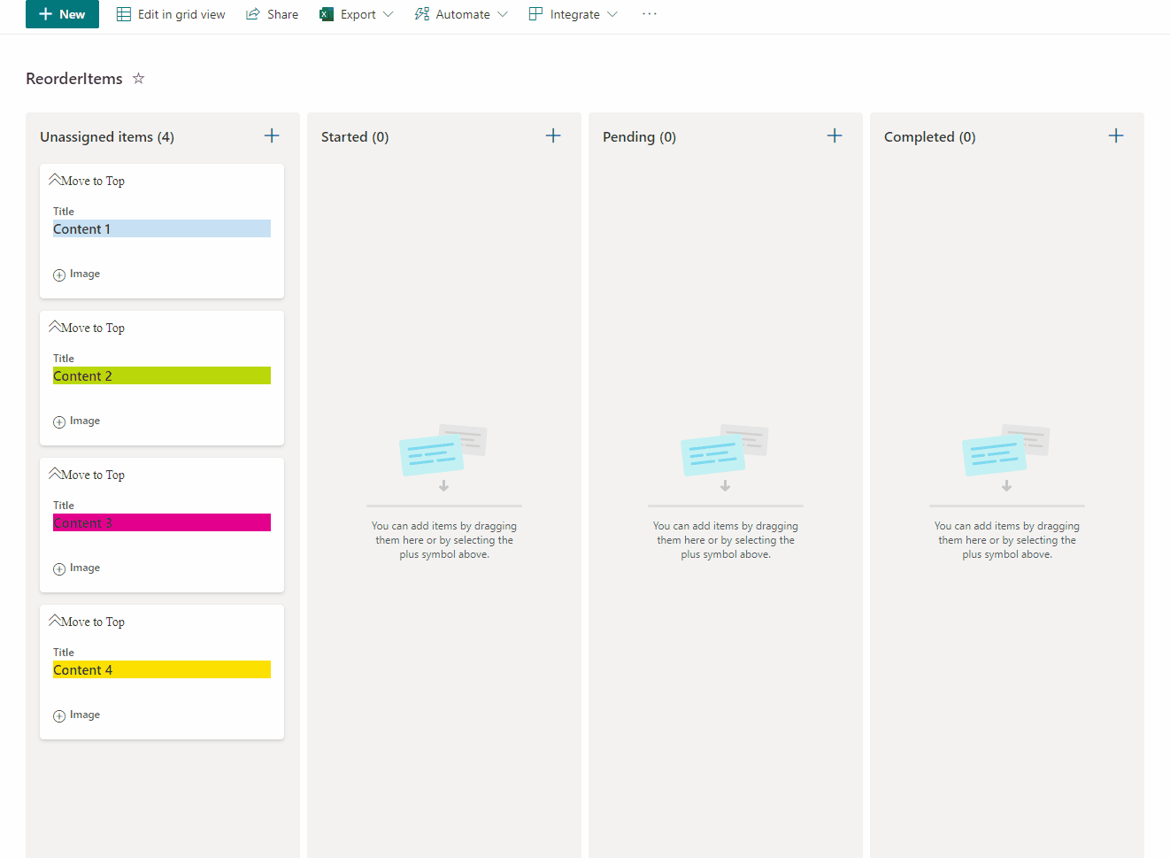Move Content 4 card to top
Viewport: 1170px width, 858px height.
coord(87,622)
